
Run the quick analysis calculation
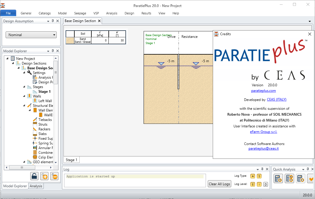pyautogui.click(x=278, y=178)
